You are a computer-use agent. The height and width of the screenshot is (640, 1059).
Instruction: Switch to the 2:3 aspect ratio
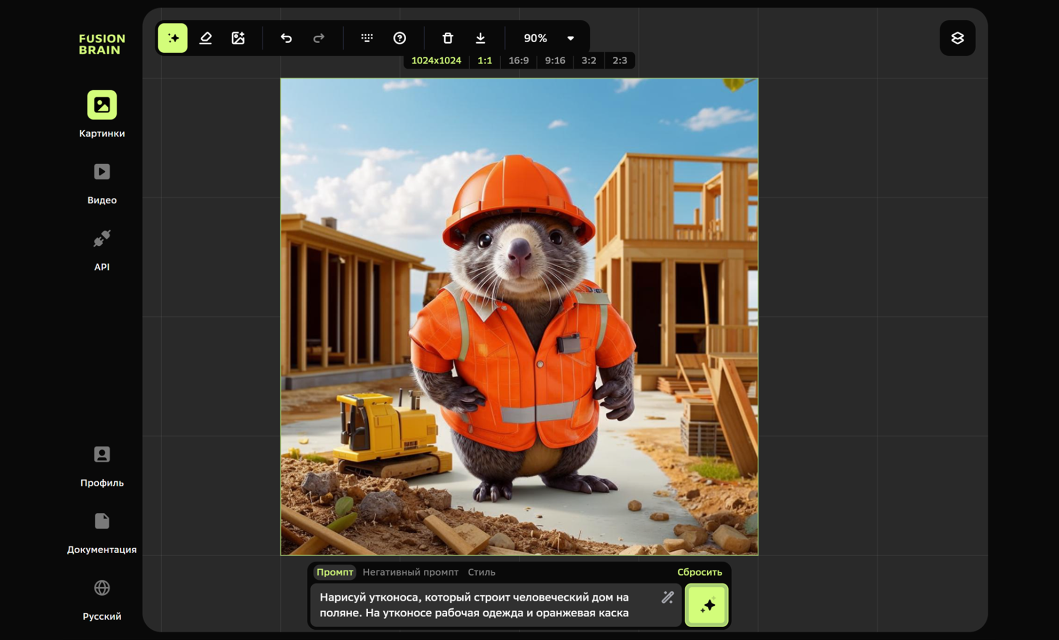[619, 60]
